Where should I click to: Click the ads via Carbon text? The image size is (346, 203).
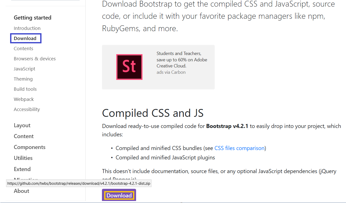point(171,72)
